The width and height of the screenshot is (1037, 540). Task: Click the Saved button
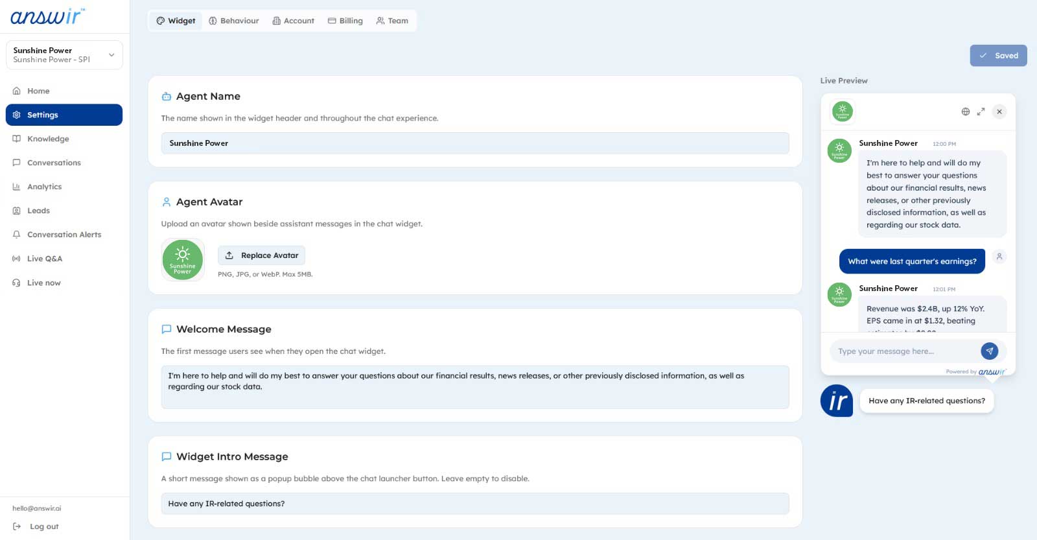pyautogui.click(x=998, y=56)
